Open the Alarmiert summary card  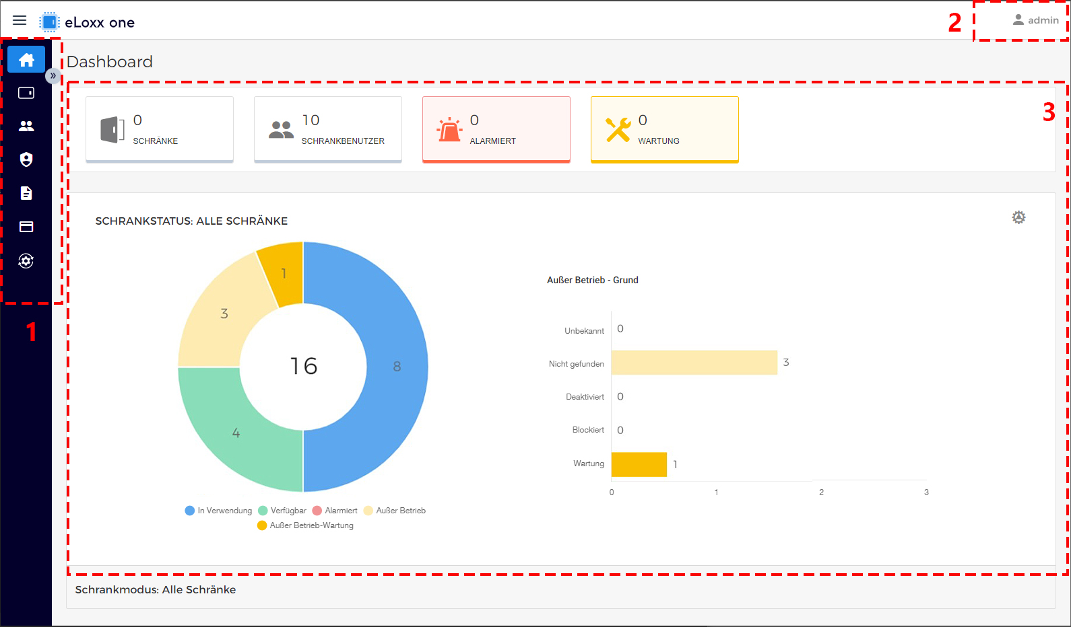[x=496, y=129]
